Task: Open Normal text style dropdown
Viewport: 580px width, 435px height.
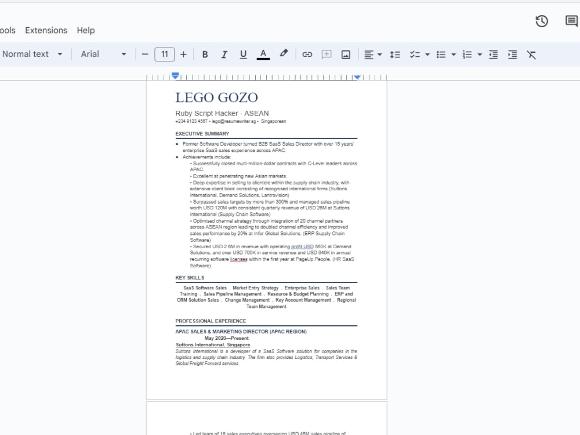Action: (x=32, y=54)
